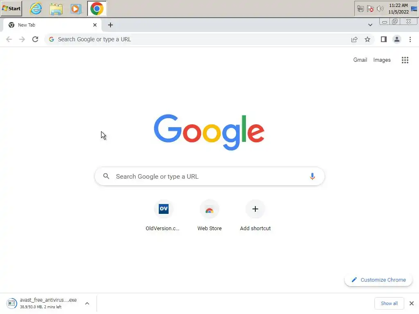
Task: Open the volume speaker tray icon
Action: (380, 9)
